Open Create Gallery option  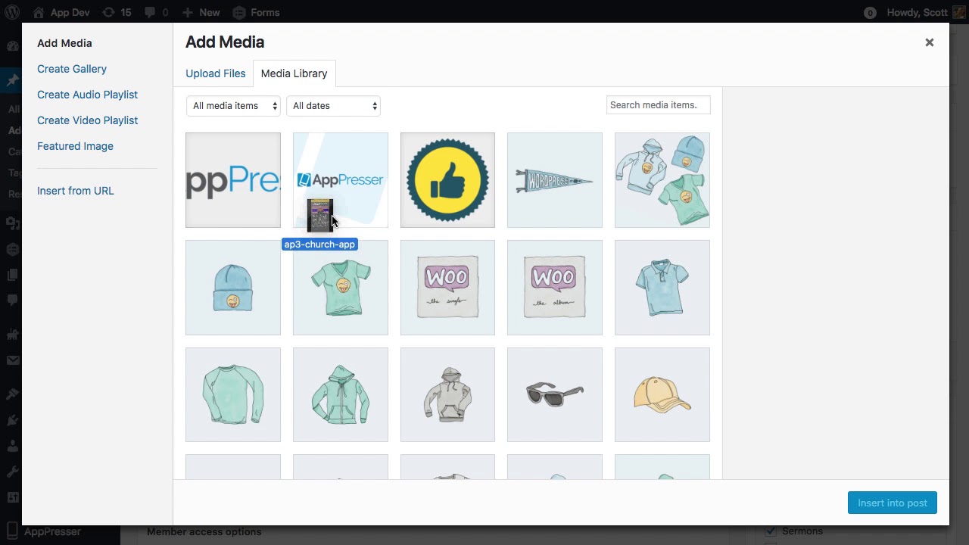click(72, 69)
